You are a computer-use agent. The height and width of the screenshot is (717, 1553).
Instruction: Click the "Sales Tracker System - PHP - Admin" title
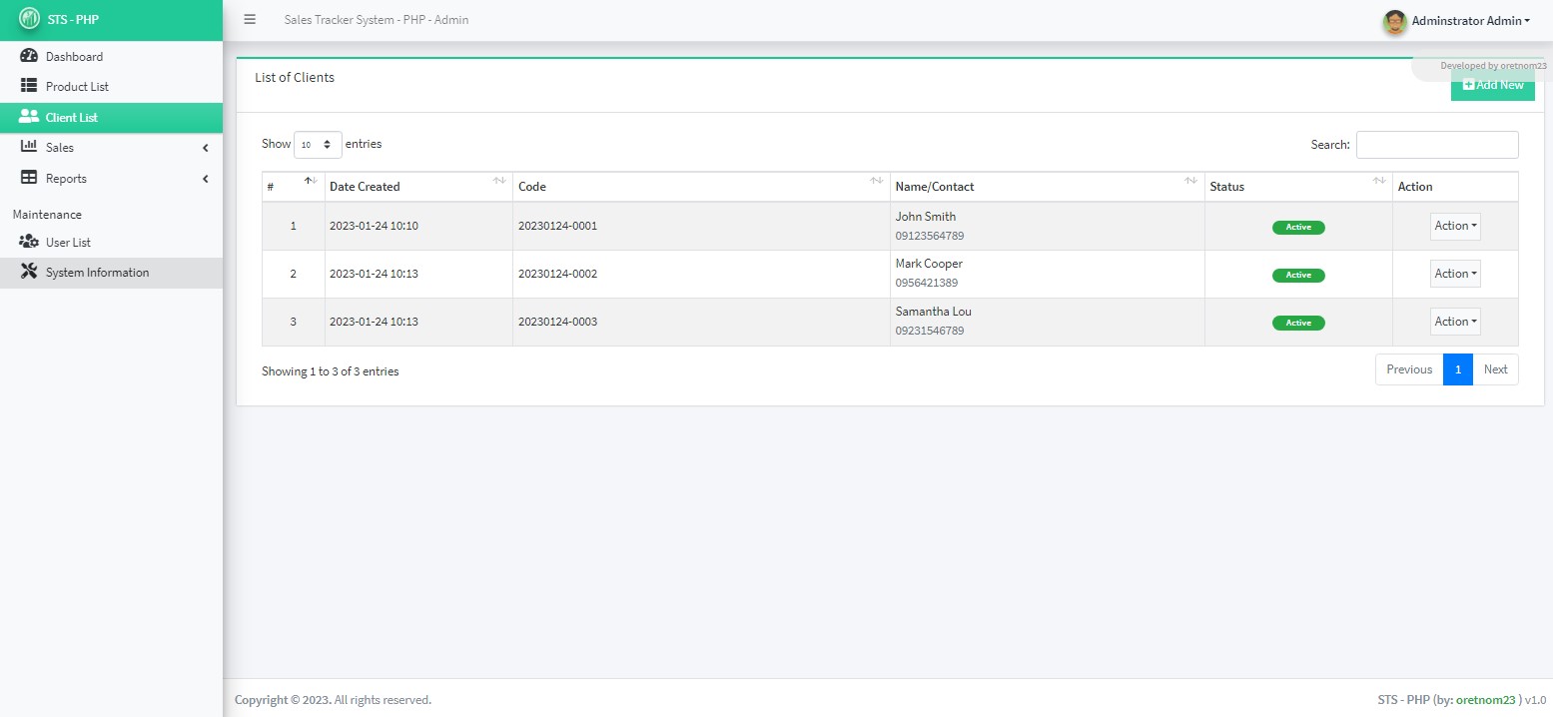click(377, 20)
